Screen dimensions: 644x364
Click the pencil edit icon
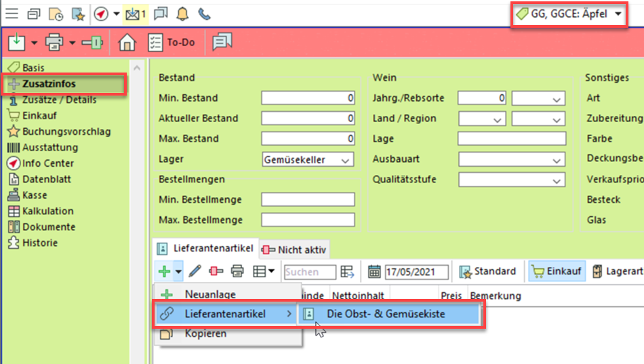coord(195,272)
